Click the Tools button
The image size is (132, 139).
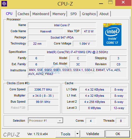[x=66, y=134]
